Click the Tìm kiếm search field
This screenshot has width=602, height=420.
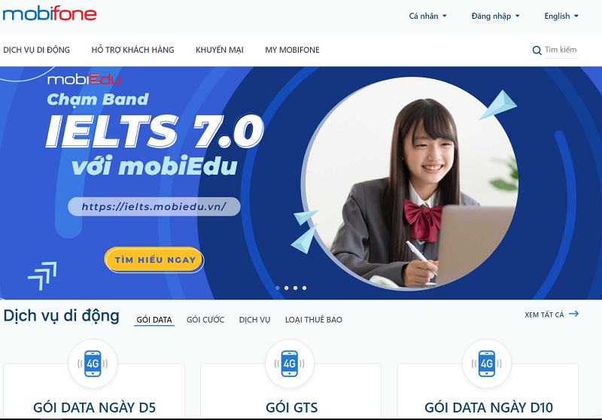[561, 50]
